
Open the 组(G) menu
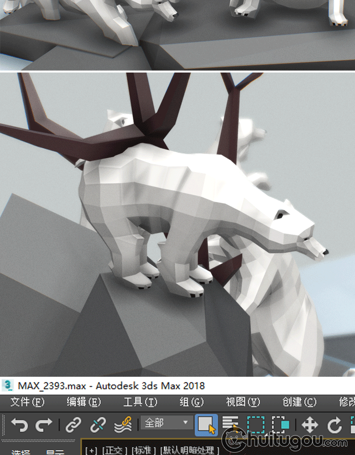191,402
